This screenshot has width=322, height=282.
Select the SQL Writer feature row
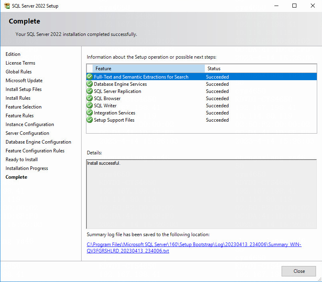tap(202, 105)
